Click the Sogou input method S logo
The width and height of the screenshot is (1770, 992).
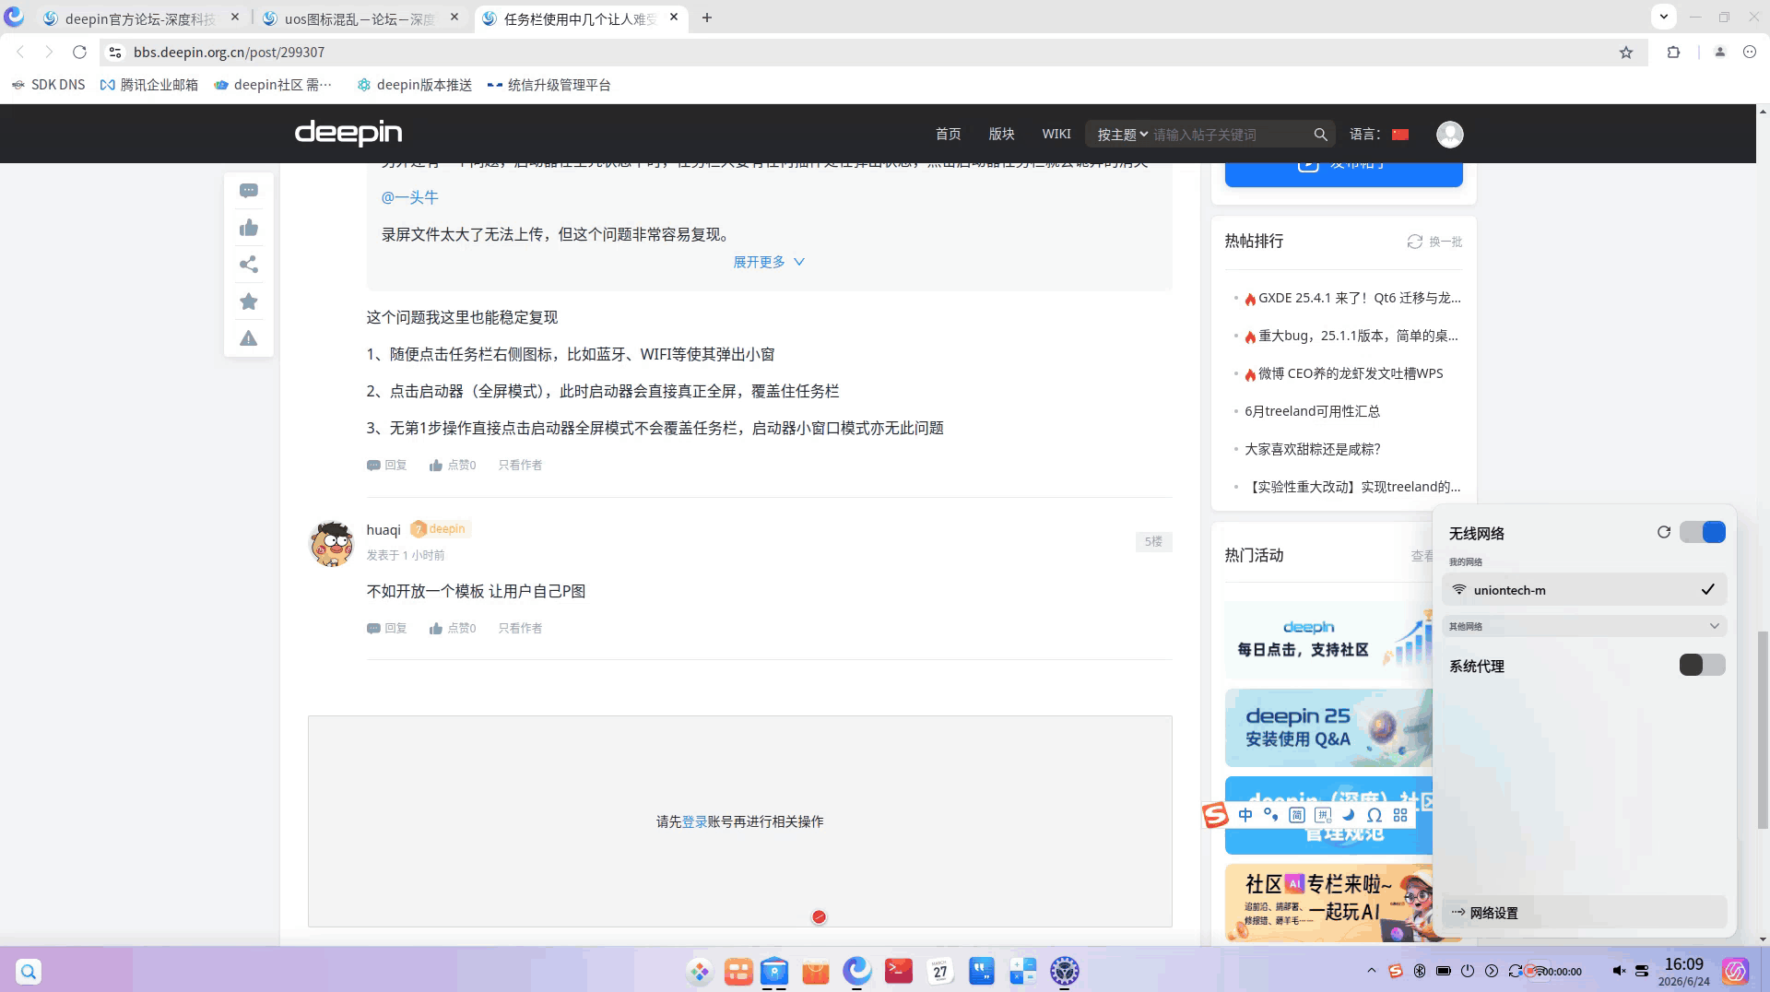point(1215,815)
